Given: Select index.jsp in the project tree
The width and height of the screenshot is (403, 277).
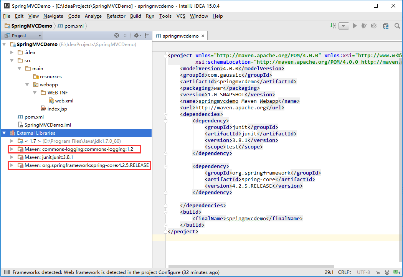Looking at the screenshot, I should [x=54, y=109].
